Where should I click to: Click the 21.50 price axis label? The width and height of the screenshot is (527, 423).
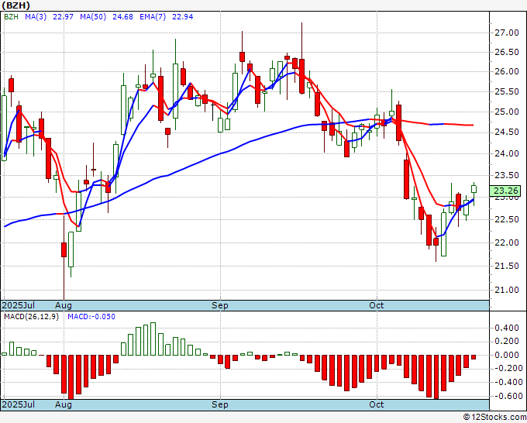pyautogui.click(x=507, y=266)
